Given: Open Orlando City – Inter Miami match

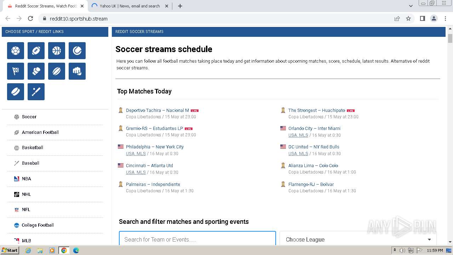Looking at the screenshot, I should click(x=314, y=129).
